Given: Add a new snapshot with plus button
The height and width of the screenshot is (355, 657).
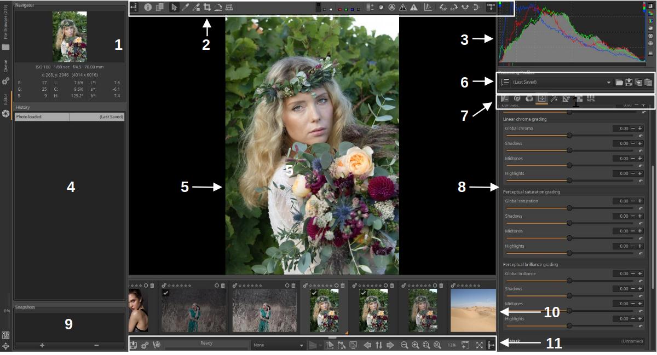Looking at the screenshot, I should (42, 345).
